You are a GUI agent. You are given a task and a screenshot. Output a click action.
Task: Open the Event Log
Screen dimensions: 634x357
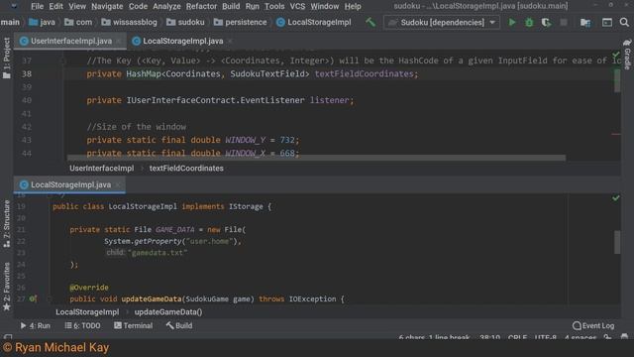coord(593,326)
